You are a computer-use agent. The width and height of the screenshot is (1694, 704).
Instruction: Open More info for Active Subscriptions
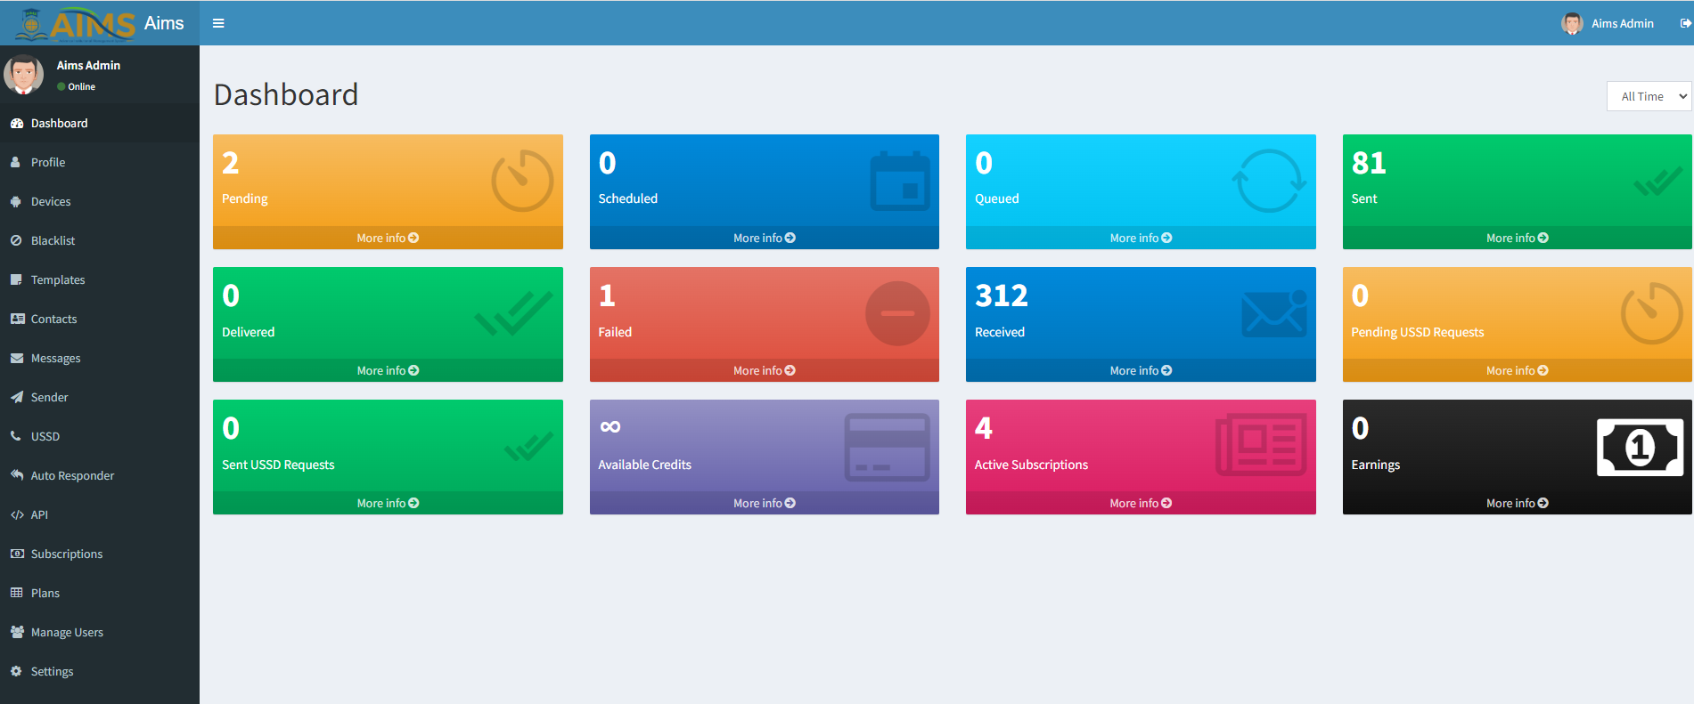point(1141,504)
